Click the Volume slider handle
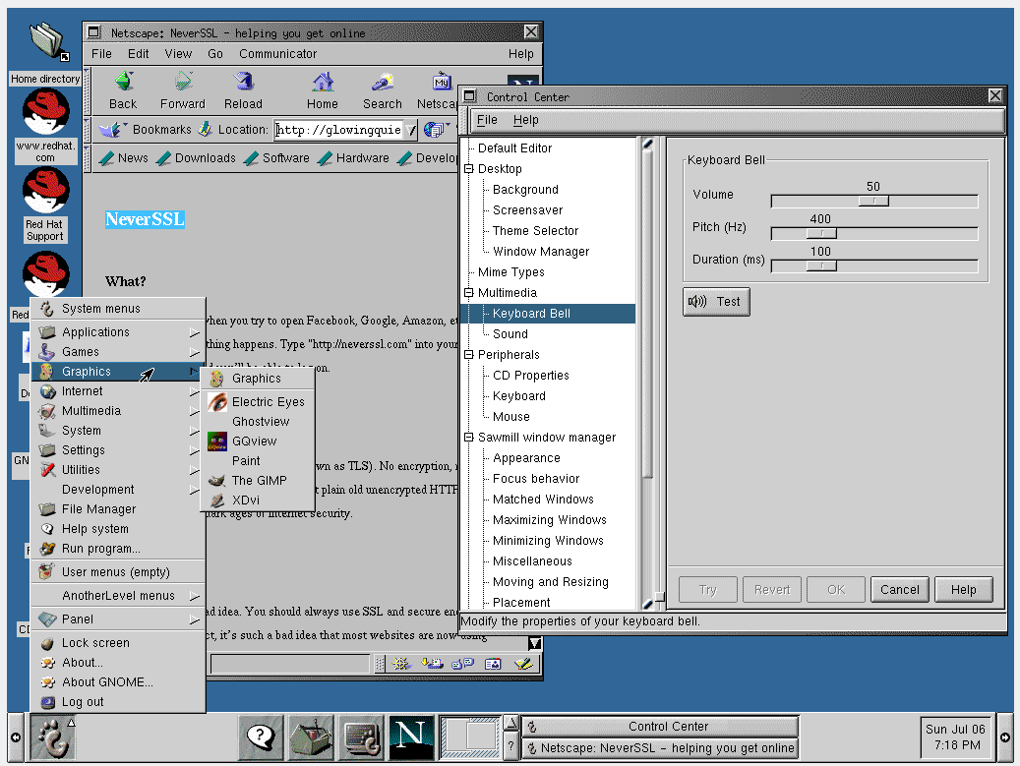Viewport: 1020px width, 766px height. click(873, 201)
